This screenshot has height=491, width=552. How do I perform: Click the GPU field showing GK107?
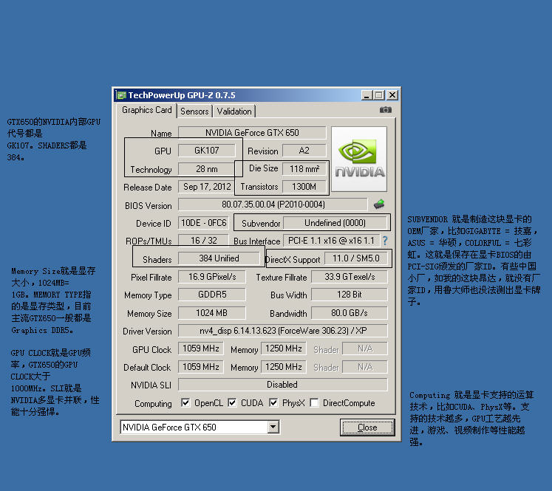[x=207, y=151]
